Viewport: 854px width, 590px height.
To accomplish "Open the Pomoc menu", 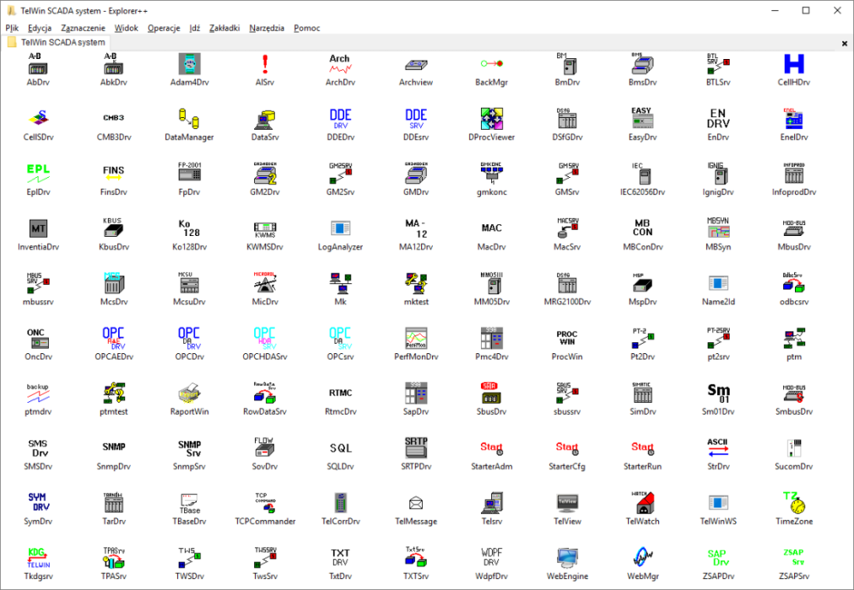I will click(306, 28).
